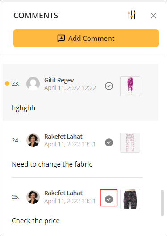Screen dimensions: 167x236
Task: Click the Gitit Regev author name
Action: [59, 80]
